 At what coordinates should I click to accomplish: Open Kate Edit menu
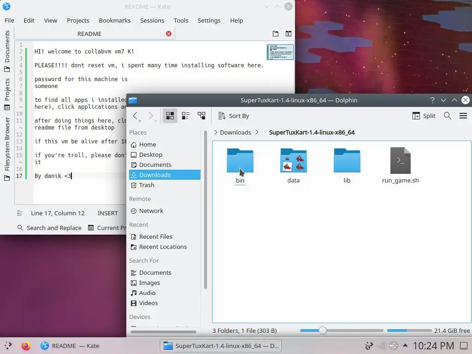click(x=29, y=20)
